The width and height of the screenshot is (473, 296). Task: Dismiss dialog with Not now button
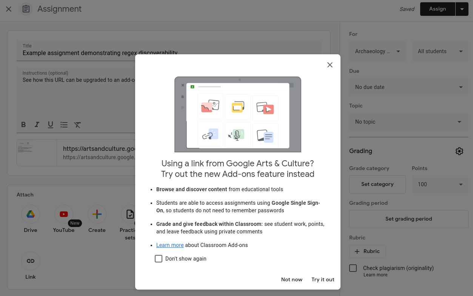[291, 279]
